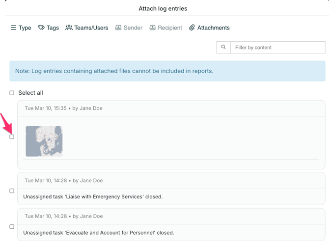Click the Teams/Users people icon
The height and width of the screenshot is (244, 329).
tap(69, 28)
